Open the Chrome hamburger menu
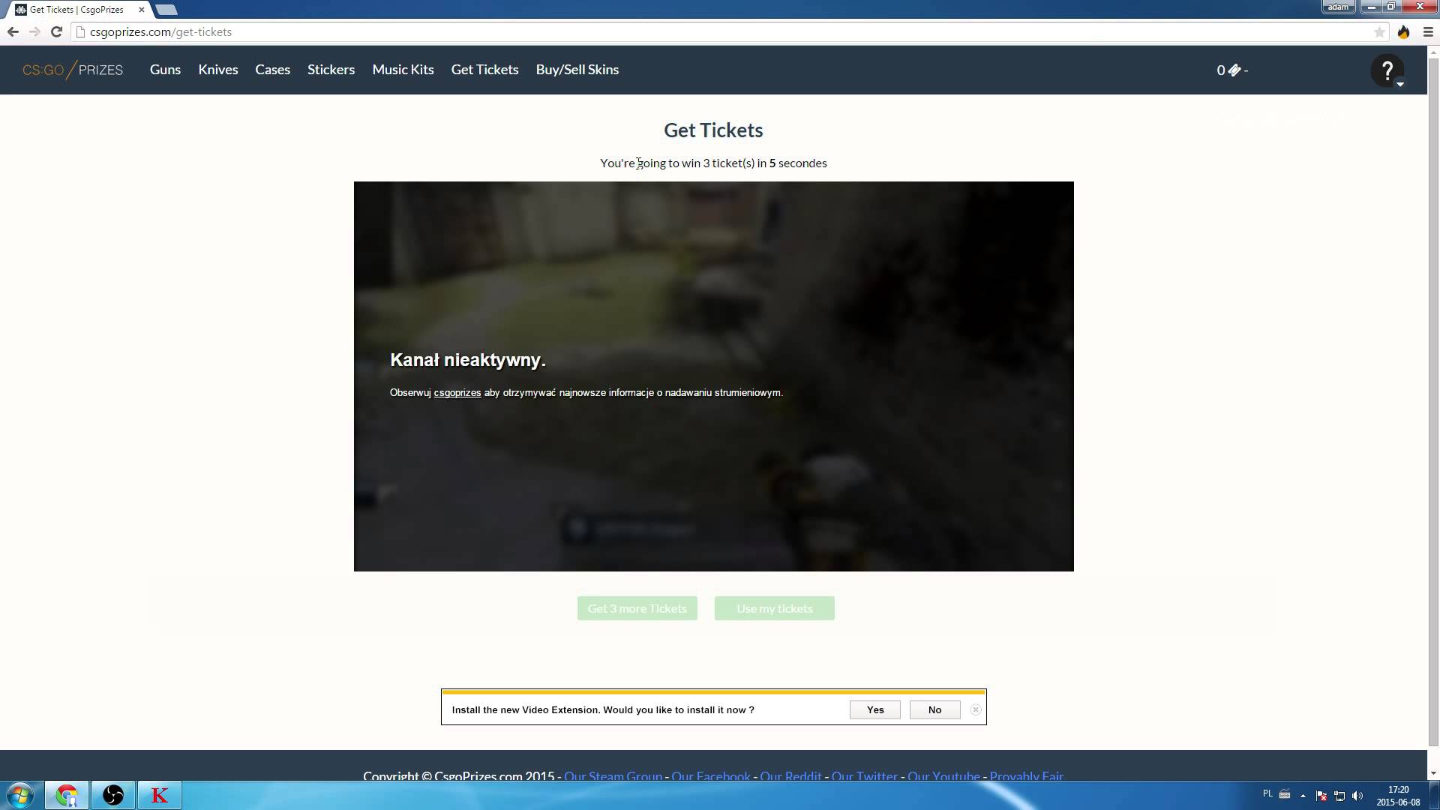Screen dimensions: 1440x810 pos(1428,31)
